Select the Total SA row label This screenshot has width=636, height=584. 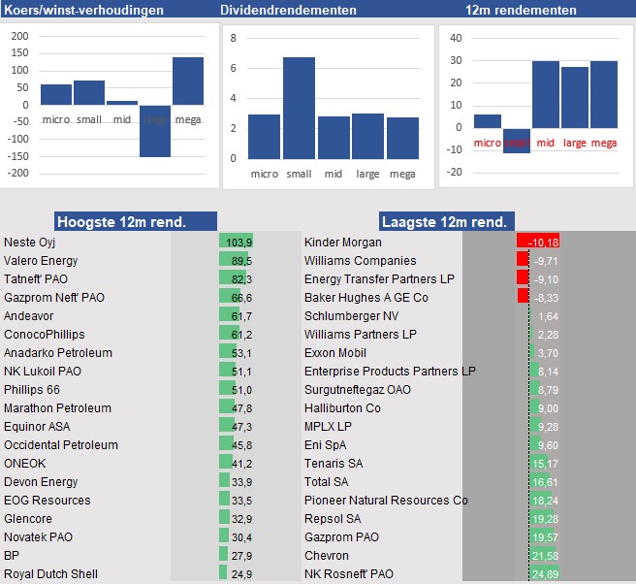pos(326,482)
